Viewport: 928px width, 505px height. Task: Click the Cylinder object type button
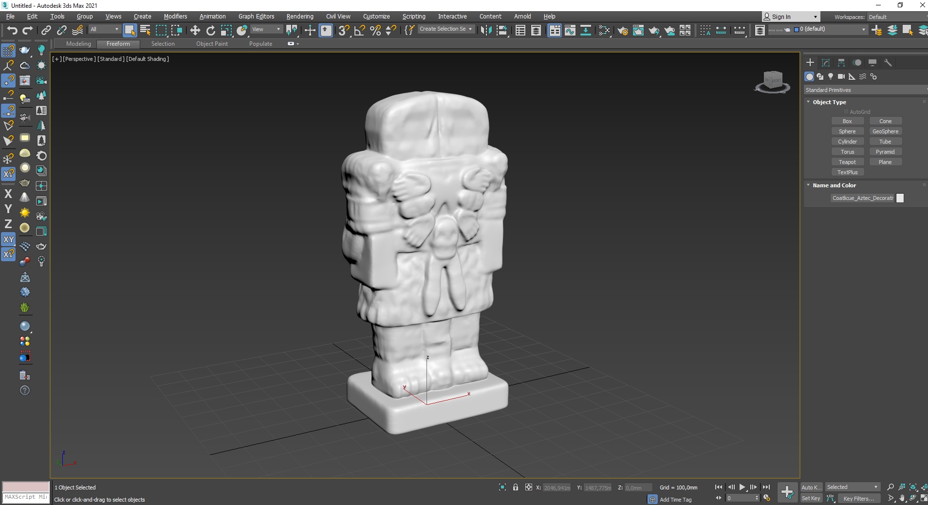[847, 142]
